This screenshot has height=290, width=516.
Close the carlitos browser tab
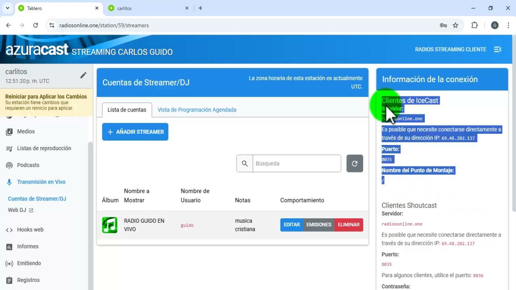[x=187, y=8]
